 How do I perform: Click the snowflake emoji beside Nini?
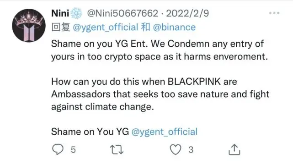(x=76, y=13)
